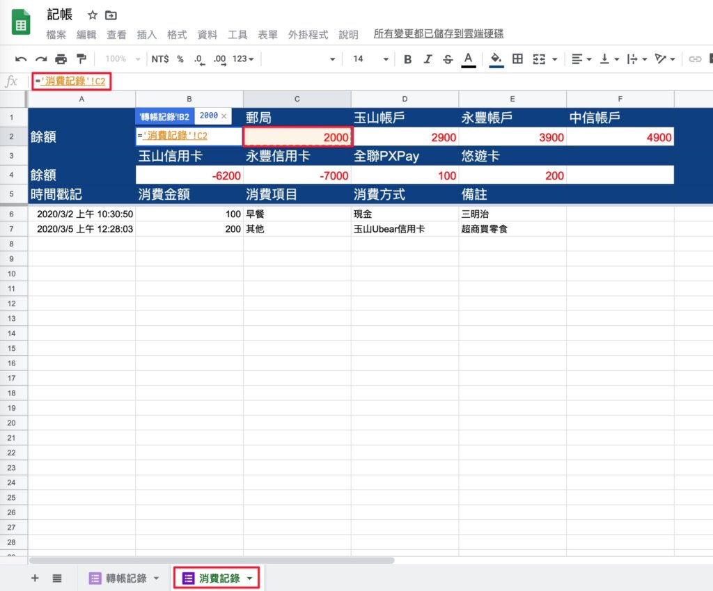
Task: Open the 編輯 menu
Action: [86, 35]
